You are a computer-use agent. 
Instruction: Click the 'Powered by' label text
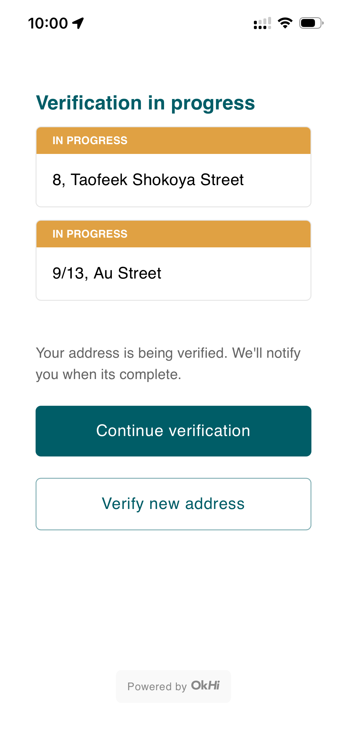157,687
